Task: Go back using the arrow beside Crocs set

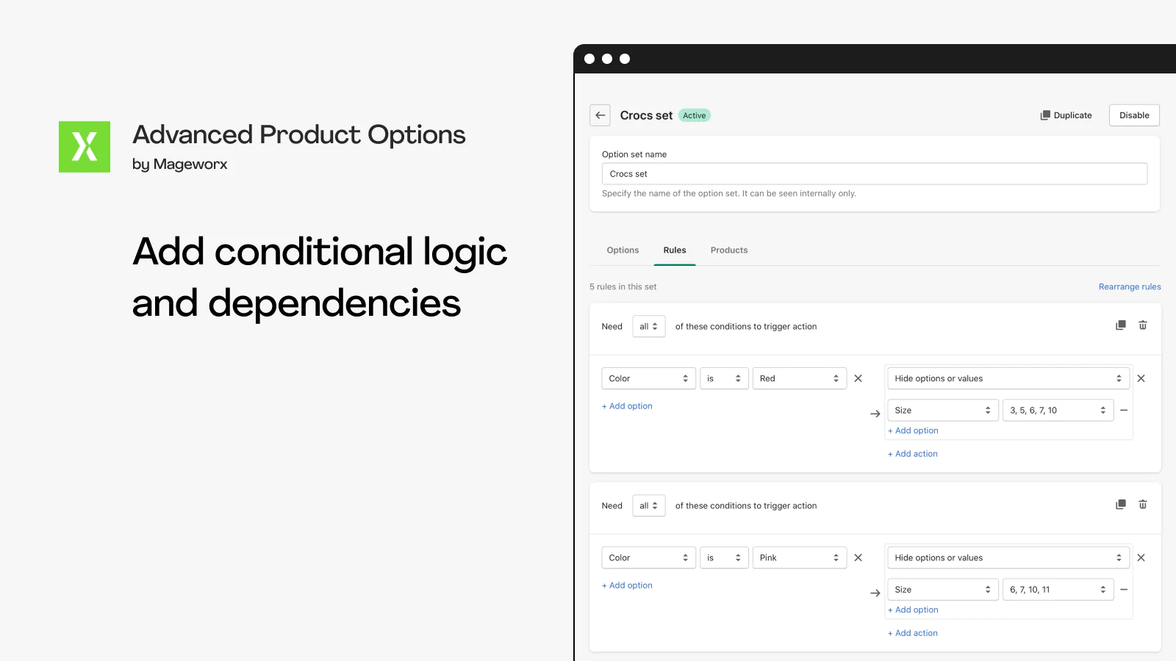Action: (600, 115)
